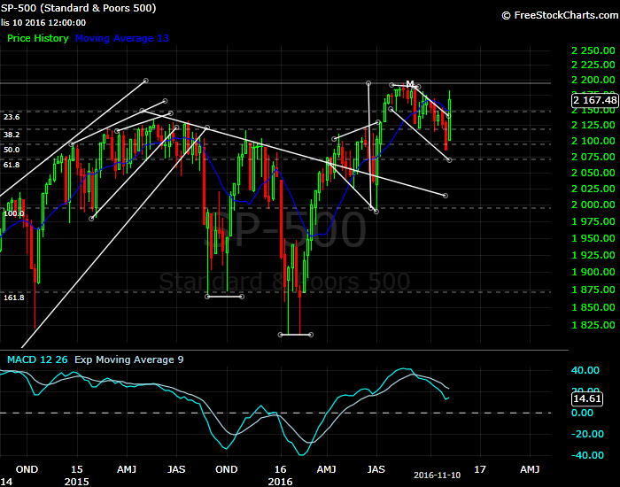
Task: Select the 61.8 Fibonacci level label
Action: coord(12,165)
